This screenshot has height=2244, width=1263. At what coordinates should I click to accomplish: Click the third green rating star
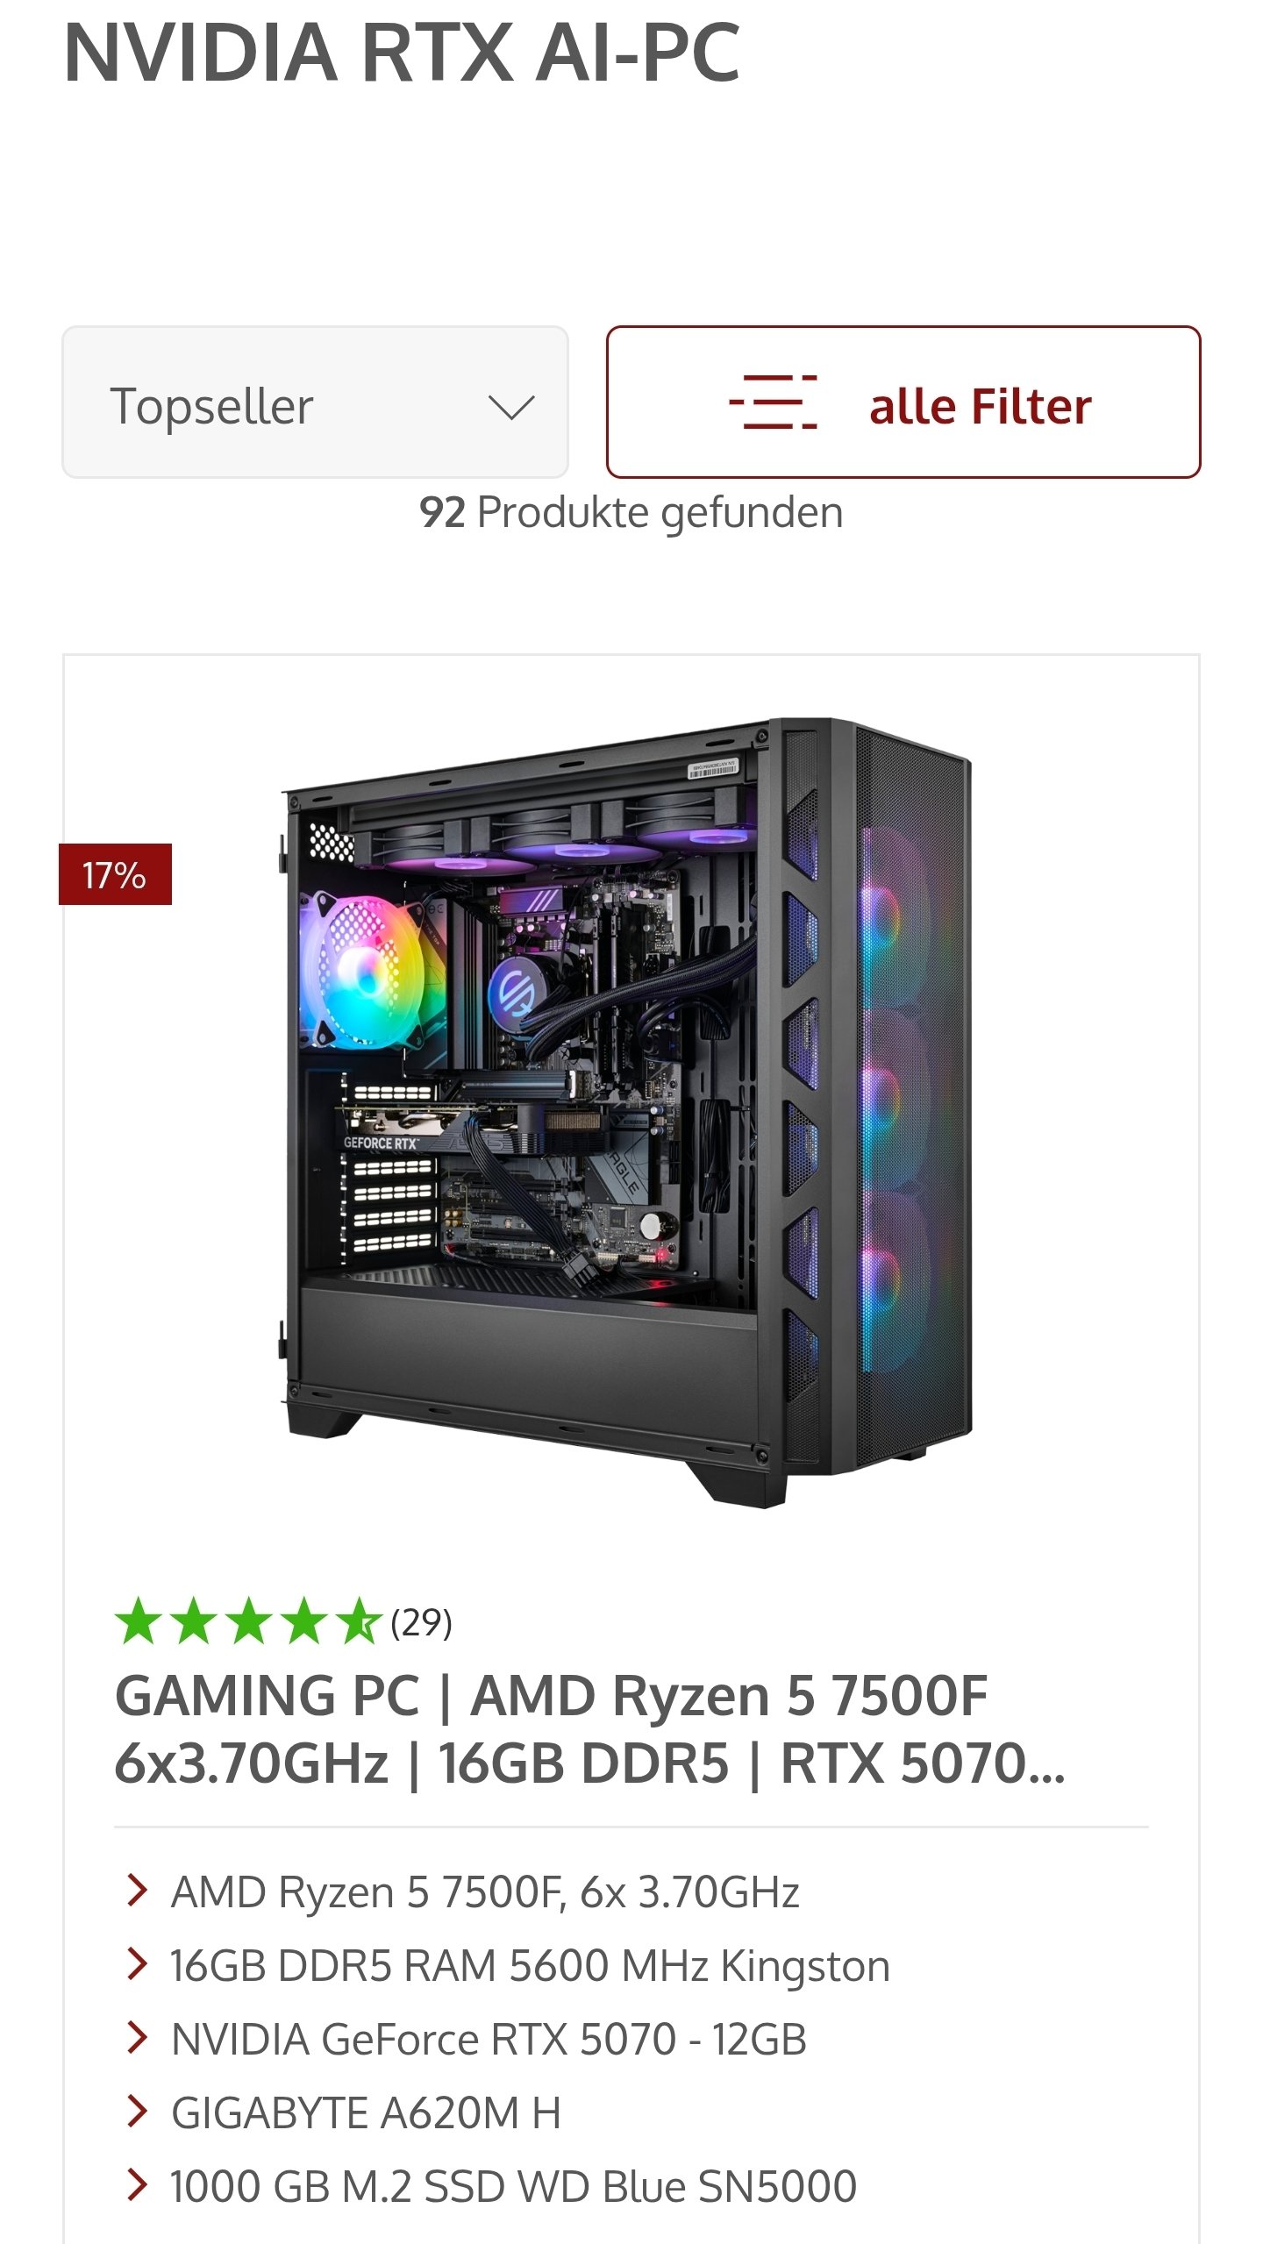pyautogui.click(x=248, y=1621)
